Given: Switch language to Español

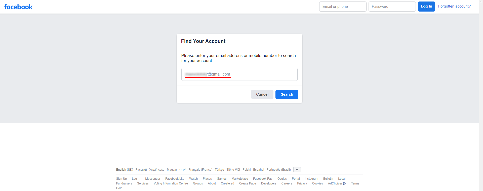Looking at the screenshot, I should point(259,170).
